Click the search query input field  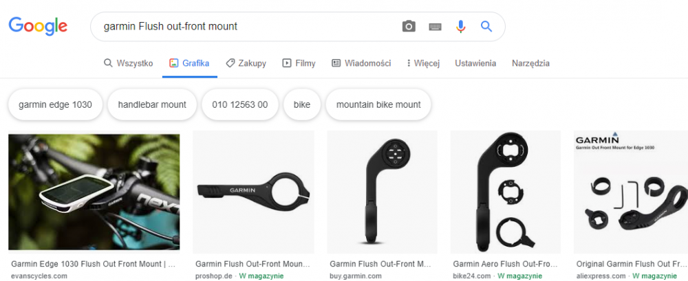[x=248, y=27]
